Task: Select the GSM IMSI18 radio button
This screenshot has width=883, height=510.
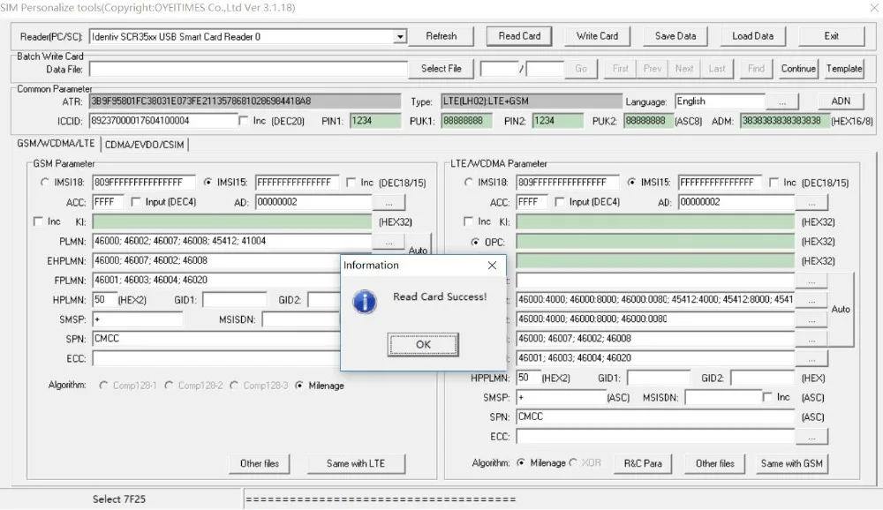Action: [x=44, y=183]
